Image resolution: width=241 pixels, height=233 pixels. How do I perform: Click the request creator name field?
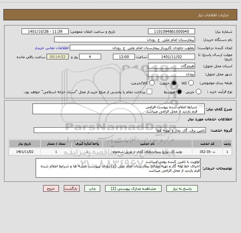pyautogui.click(x=132, y=48)
